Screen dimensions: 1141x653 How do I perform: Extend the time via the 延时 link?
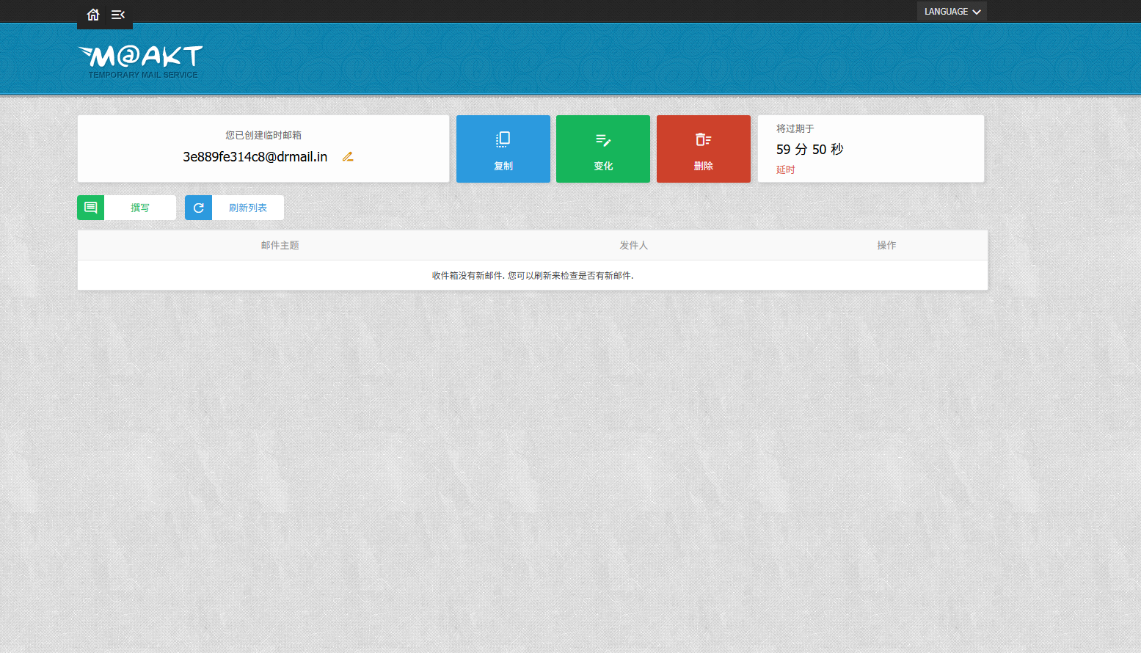[785, 169]
